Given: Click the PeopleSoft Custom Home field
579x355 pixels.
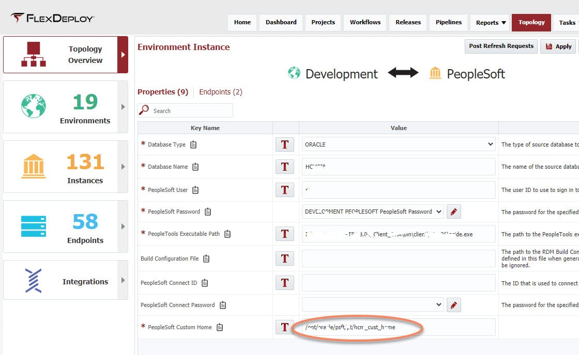Looking at the screenshot, I should [x=399, y=327].
